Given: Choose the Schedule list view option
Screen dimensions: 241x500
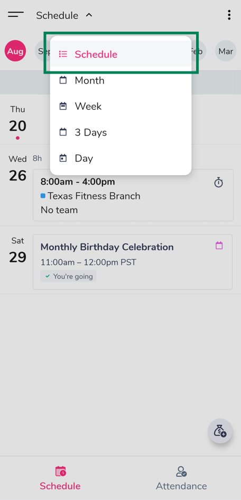Looking at the screenshot, I should [x=121, y=54].
